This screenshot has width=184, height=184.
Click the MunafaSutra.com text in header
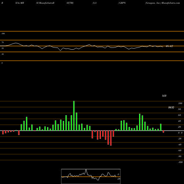click(x=171, y=3)
